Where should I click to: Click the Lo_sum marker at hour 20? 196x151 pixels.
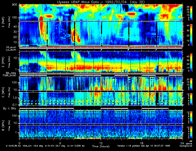coord(156,50)
